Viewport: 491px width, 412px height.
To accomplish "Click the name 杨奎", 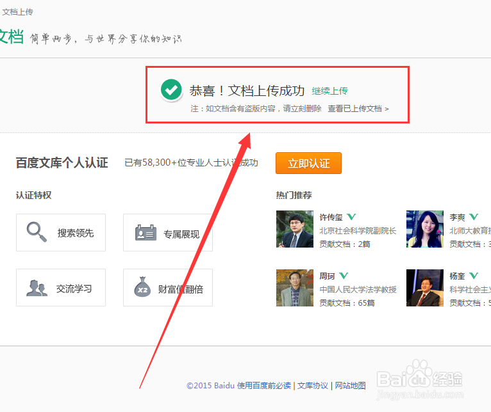I will (x=457, y=276).
